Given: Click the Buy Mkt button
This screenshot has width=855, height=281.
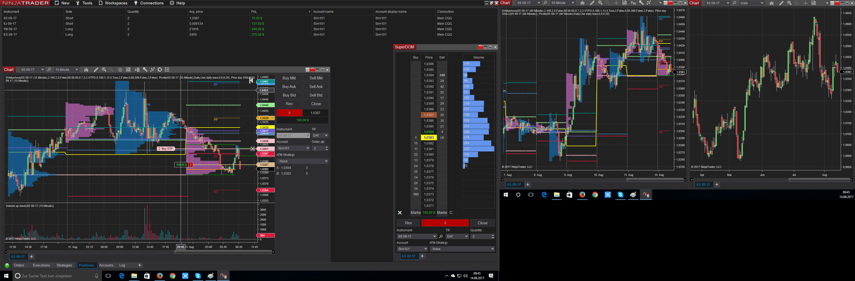Looking at the screenshot, I should pyautogui.click(x=289, y=78).
